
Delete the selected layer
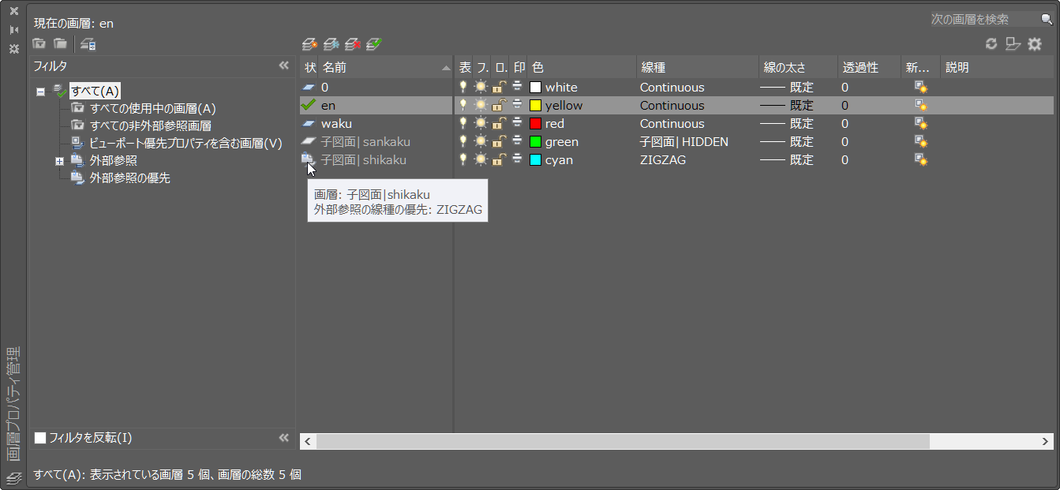coord(352,44)
